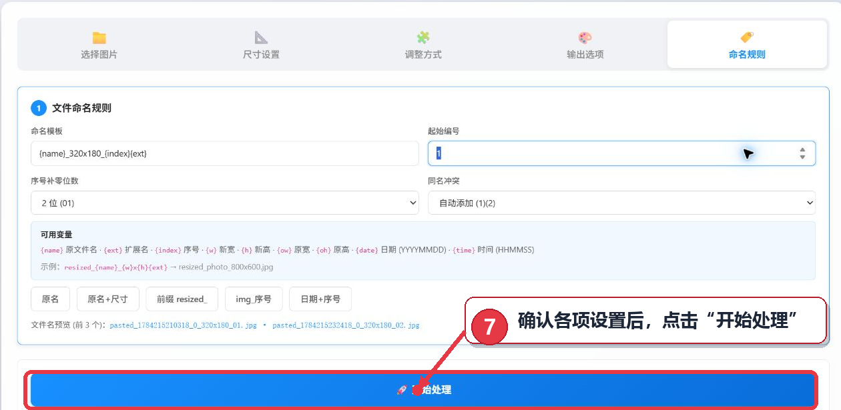Screen dimensions: 841x410
Task: Switch to the 尺寸设置 tab
Action: (261, 45)
